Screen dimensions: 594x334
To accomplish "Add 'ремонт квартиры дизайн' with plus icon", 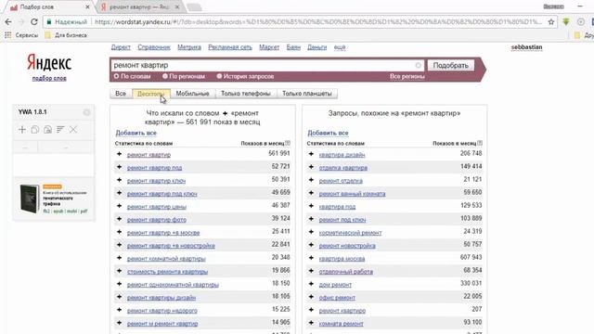I will coord(120,297).
